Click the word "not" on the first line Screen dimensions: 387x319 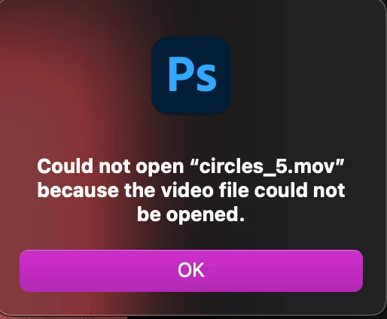pos(114,167)
